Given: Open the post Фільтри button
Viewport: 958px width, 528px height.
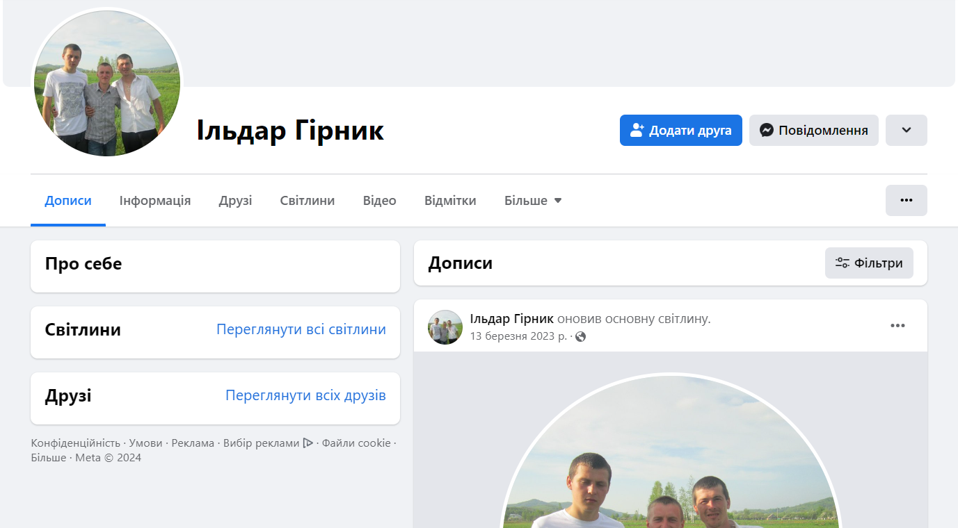Looking at the screenshot, I should (x=869, y=263).
